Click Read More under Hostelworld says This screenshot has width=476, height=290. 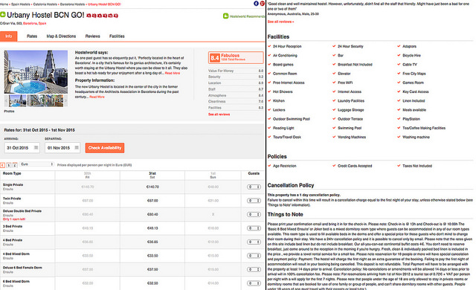[173, 73]
